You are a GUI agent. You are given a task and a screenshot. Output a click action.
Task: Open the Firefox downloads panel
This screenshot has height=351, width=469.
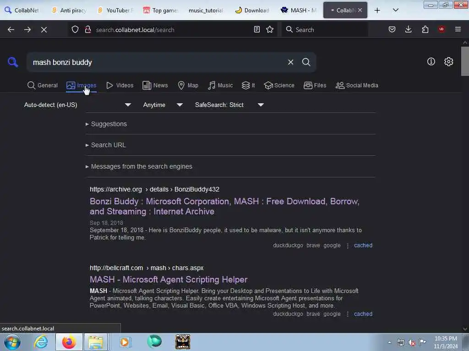point(408,29)
